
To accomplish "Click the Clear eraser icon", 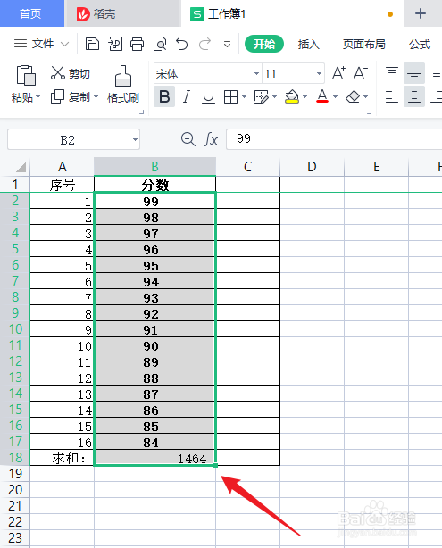I will (353, 96).
